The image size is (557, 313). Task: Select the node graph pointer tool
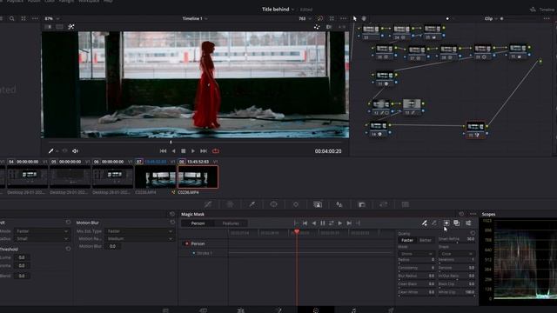[x=354, y=18]
